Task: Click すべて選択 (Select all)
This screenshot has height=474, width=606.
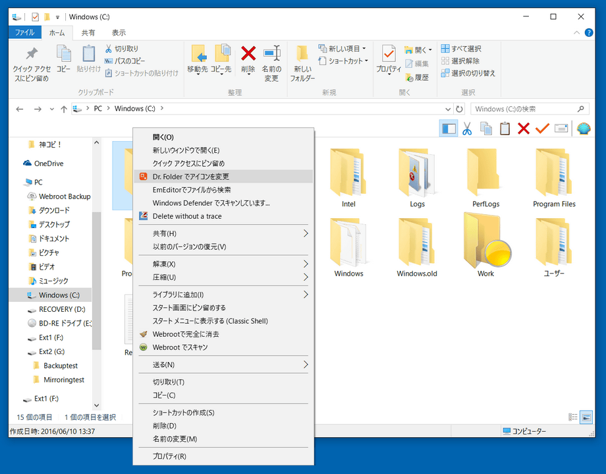Action: pyautogui.click(x=461, y=49)
